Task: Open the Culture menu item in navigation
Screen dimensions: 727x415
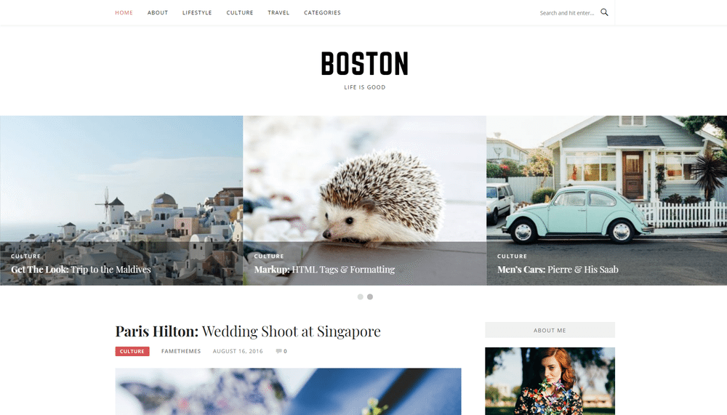Action: tap(240, 12)
